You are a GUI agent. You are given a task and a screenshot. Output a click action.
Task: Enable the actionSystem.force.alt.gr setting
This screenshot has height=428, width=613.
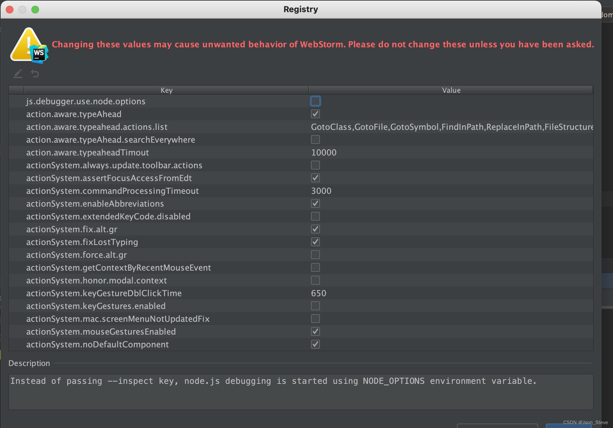click(315, 255)
